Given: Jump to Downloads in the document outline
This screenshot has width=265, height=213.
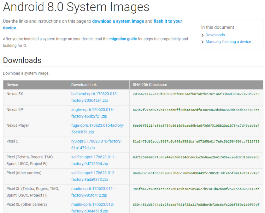Looking at the screenshot, I should pos(215,35).
